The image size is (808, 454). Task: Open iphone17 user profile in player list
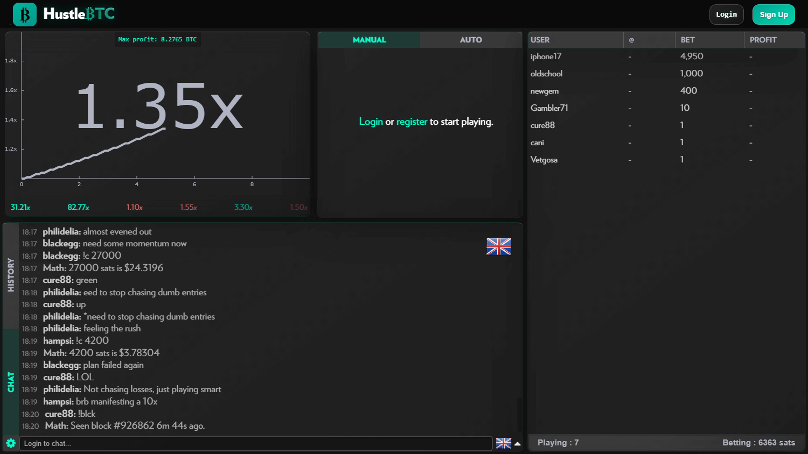click(x=546, y=56)
